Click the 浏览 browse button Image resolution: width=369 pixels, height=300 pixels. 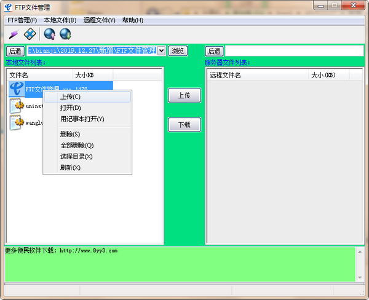coord(178,50)
